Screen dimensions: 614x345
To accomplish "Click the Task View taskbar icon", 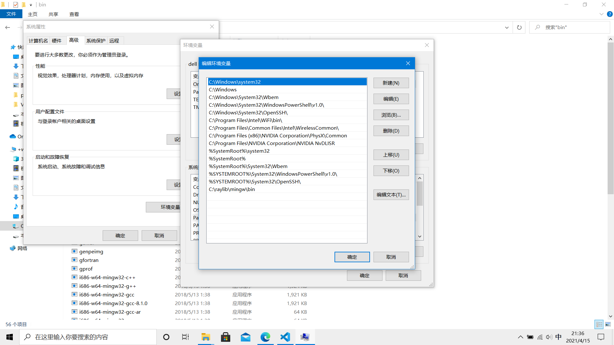I will (185, 337).
